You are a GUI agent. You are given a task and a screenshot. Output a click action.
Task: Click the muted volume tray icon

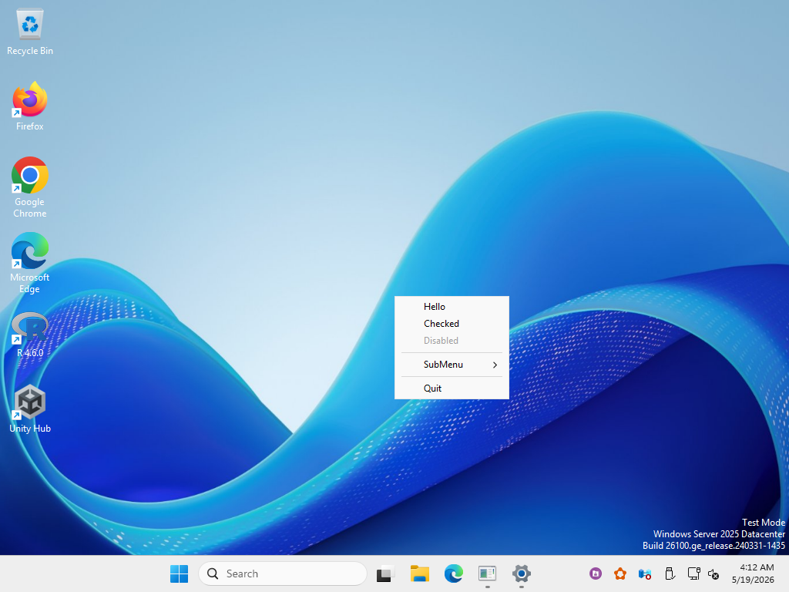click(x=713, y=573)
